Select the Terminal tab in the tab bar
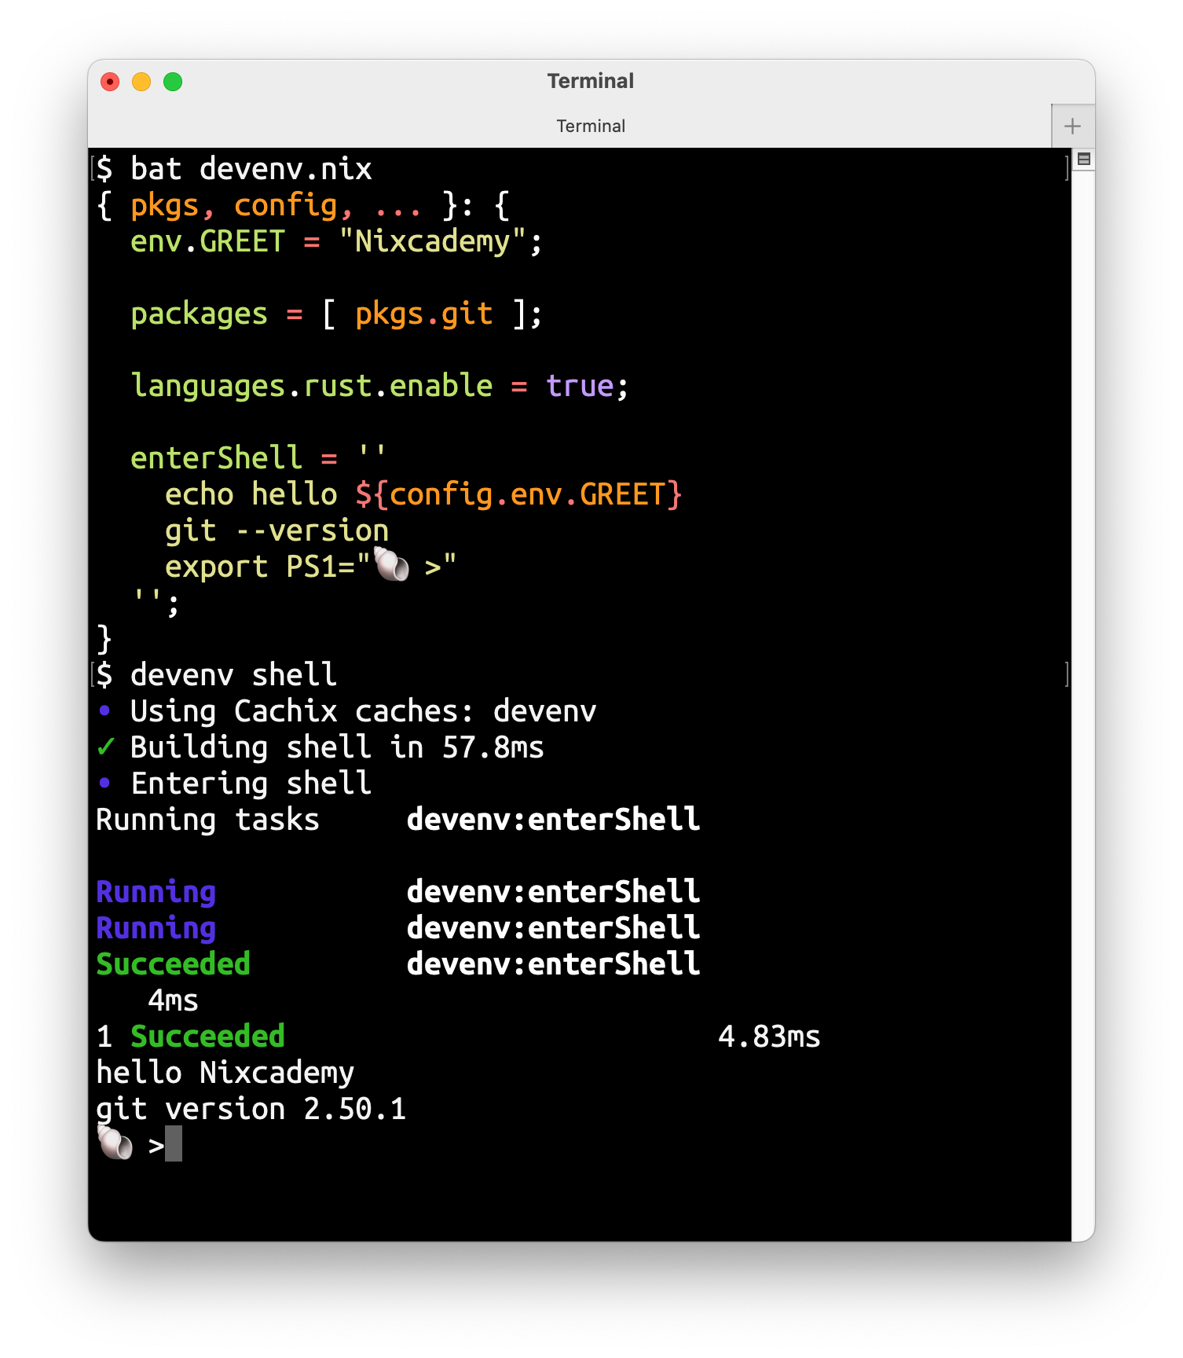 coord(591,126)
